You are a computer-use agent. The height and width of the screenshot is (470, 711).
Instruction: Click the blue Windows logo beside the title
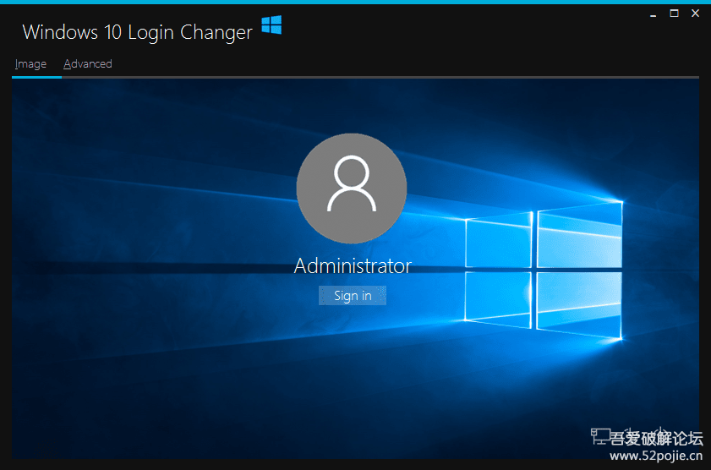tap(271, 25)
